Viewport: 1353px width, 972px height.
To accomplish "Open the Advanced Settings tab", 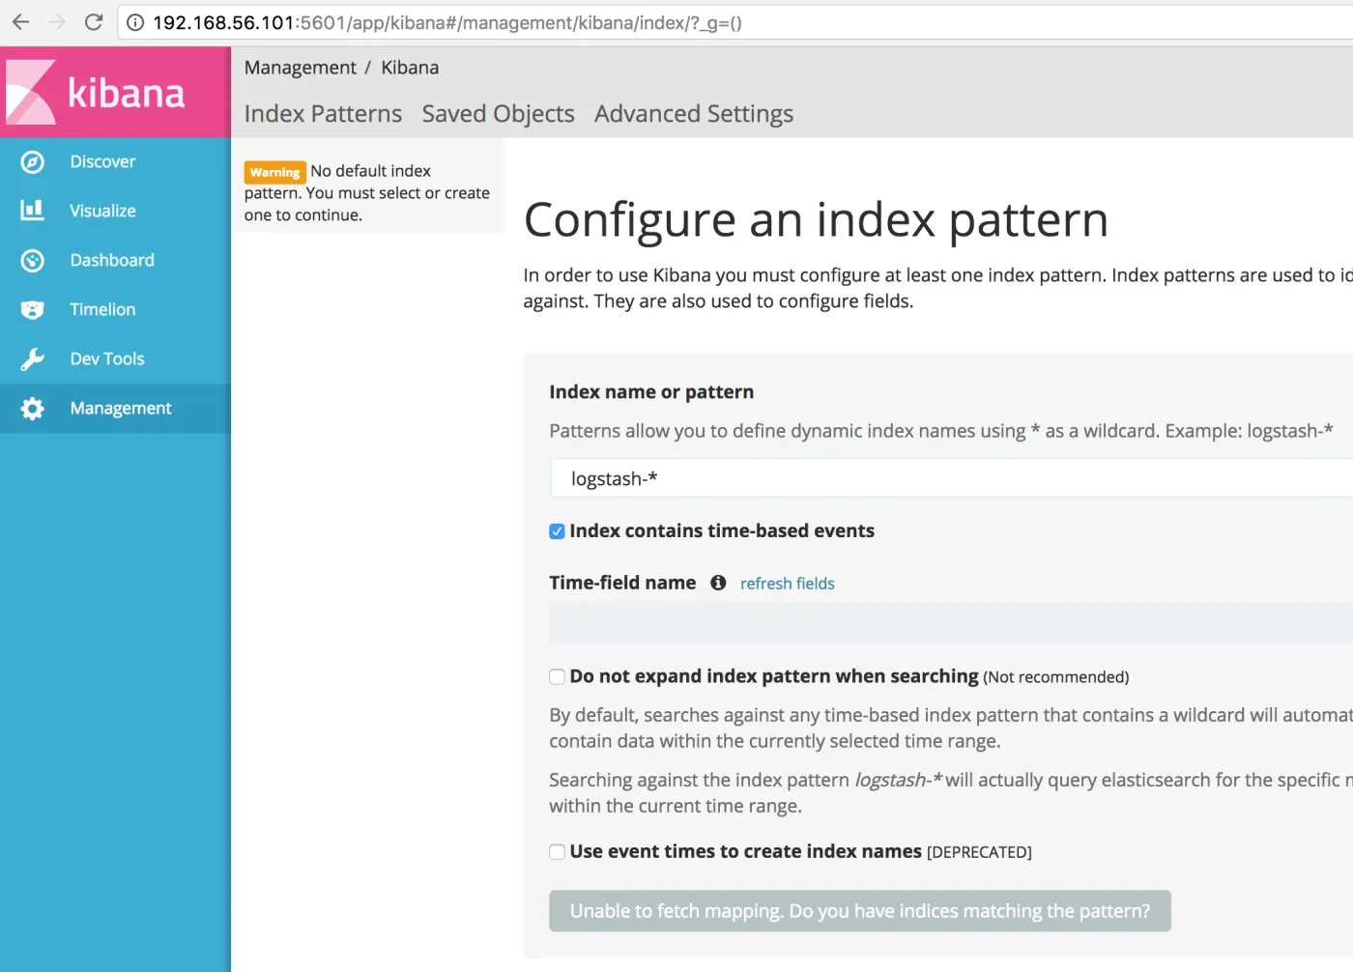I will point(694,114).
